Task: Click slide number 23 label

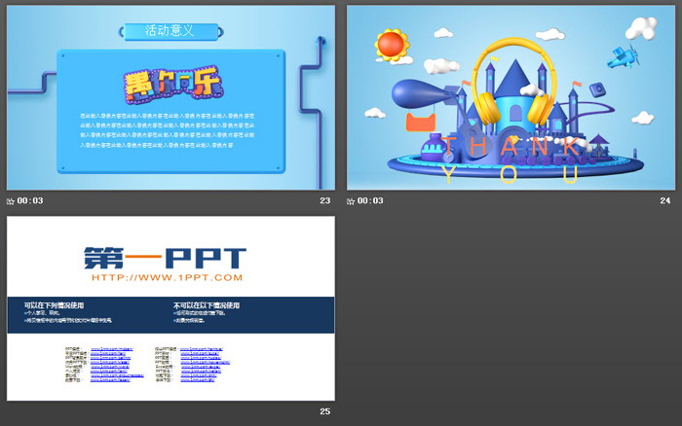Action: (x=324, y=200)
